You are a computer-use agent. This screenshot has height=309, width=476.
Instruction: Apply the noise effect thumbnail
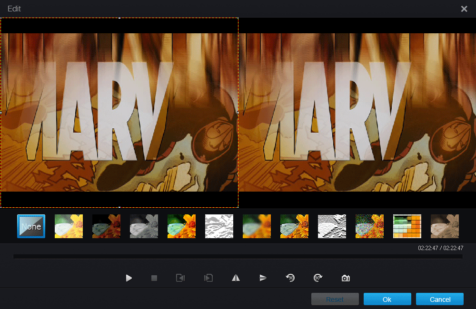tap(370, 226)
